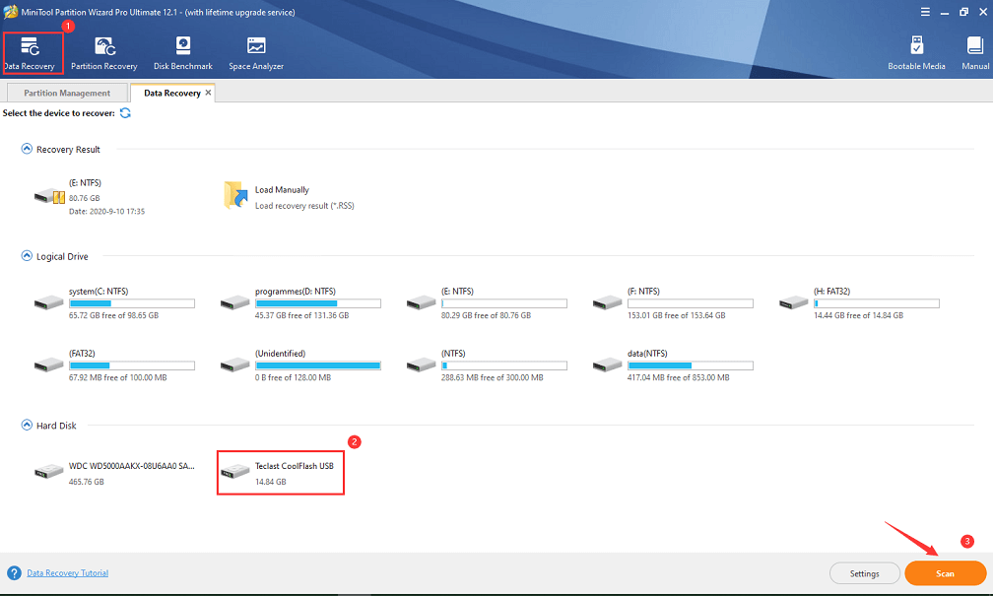Click the '45.37 GB free of 131.36 GB' text
The height and width of the screenshot is (596, 993).
pyautogui.click(x=302, y=315)
